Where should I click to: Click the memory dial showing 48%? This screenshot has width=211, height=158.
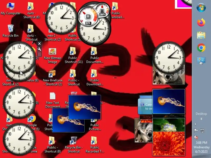coord(103,10)
